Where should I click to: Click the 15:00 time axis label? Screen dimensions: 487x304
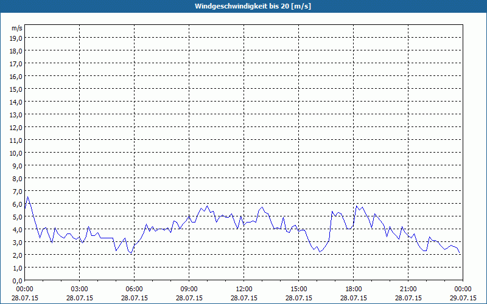point(299,289)
